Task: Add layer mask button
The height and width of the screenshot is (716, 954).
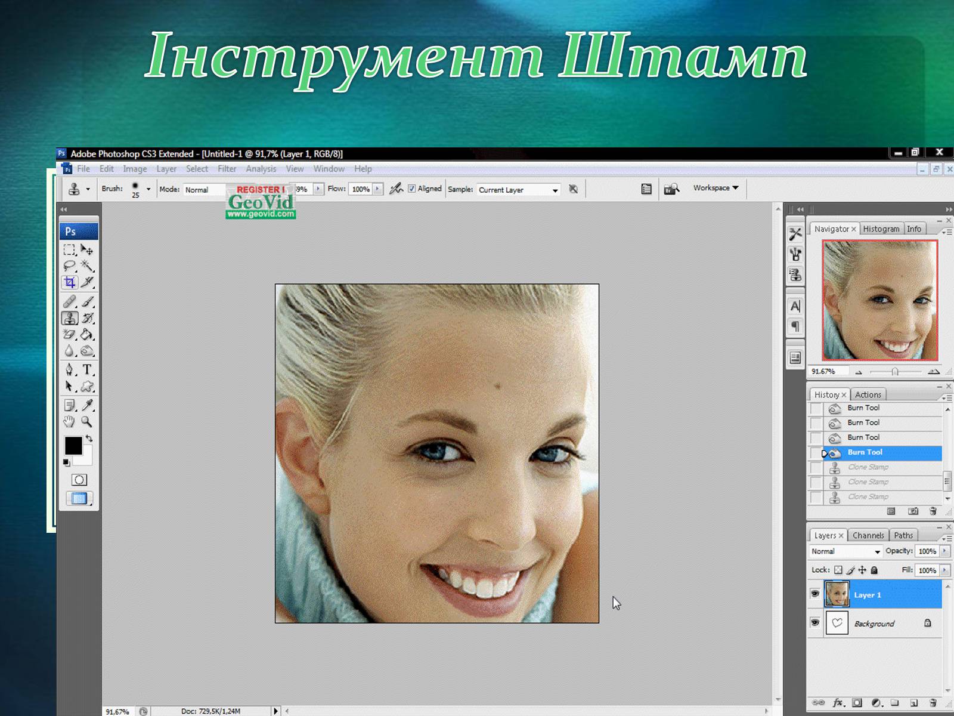Action: [x=857, y=703]
